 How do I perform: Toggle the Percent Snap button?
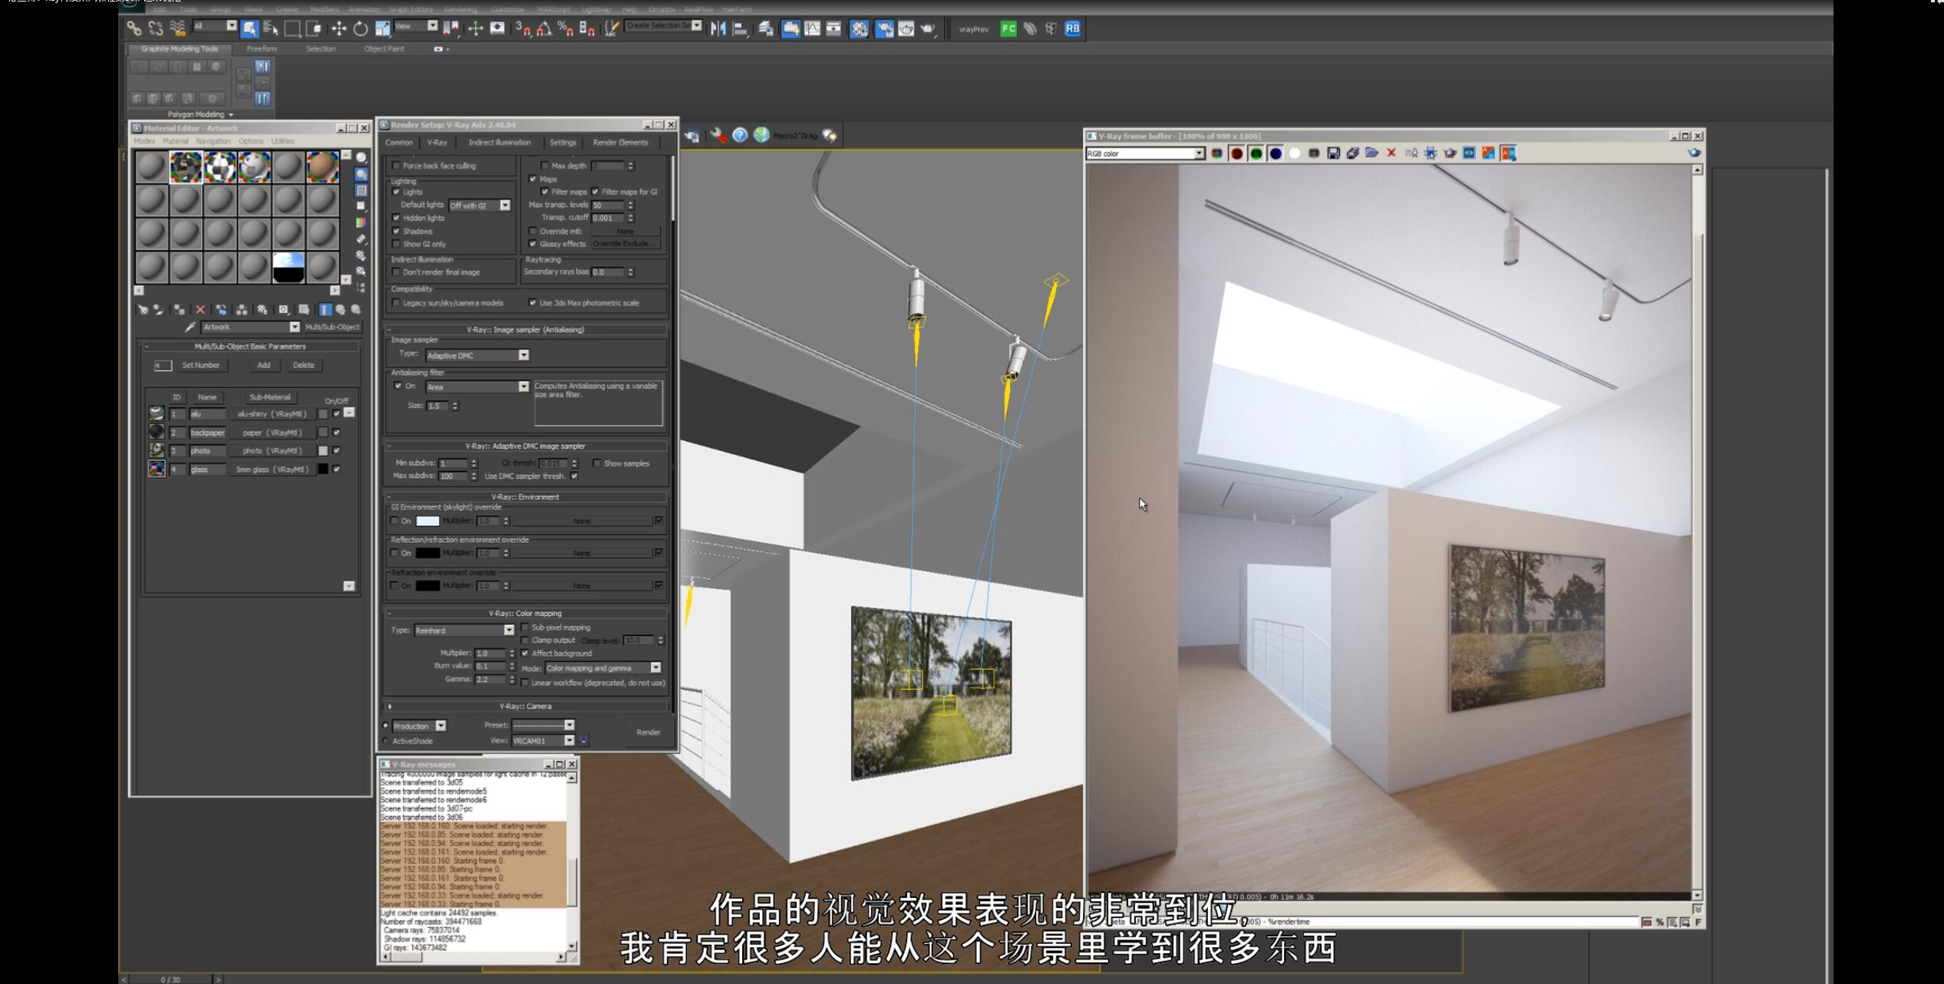566,29
